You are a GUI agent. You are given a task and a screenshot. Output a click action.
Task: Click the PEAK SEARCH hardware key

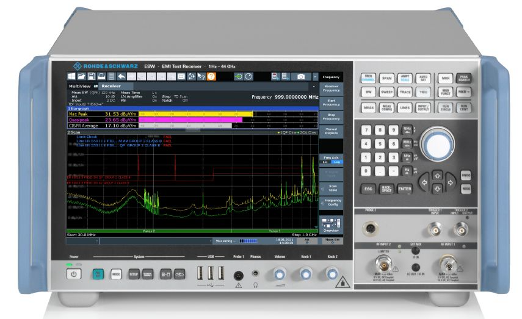pos(464,78)
